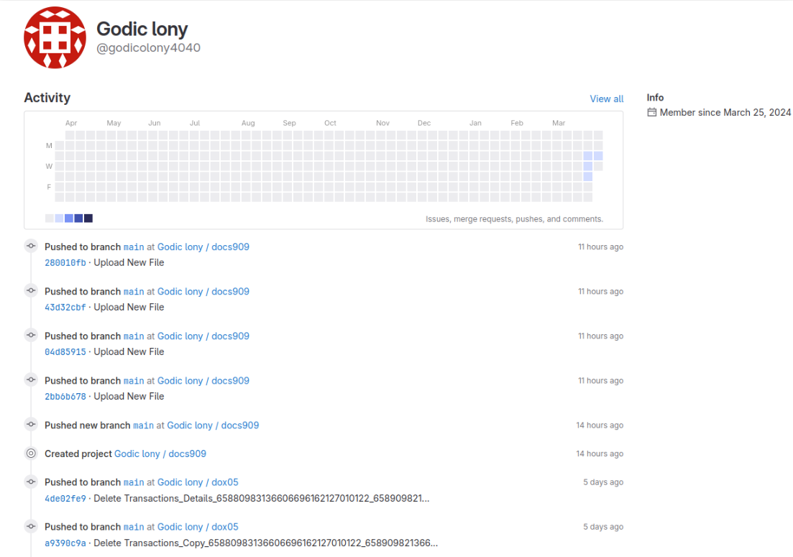Screen dimensions: 793x557
Task: Click commit icon next to 4de02fe9 push event
Action: 31,482
